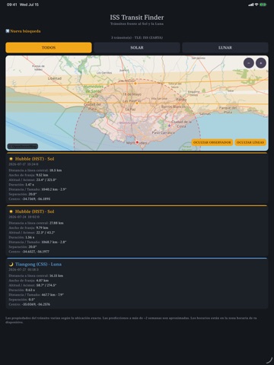274x365 pixels.
Task: Zoom in the map with plus button
Action: [261, 63]
